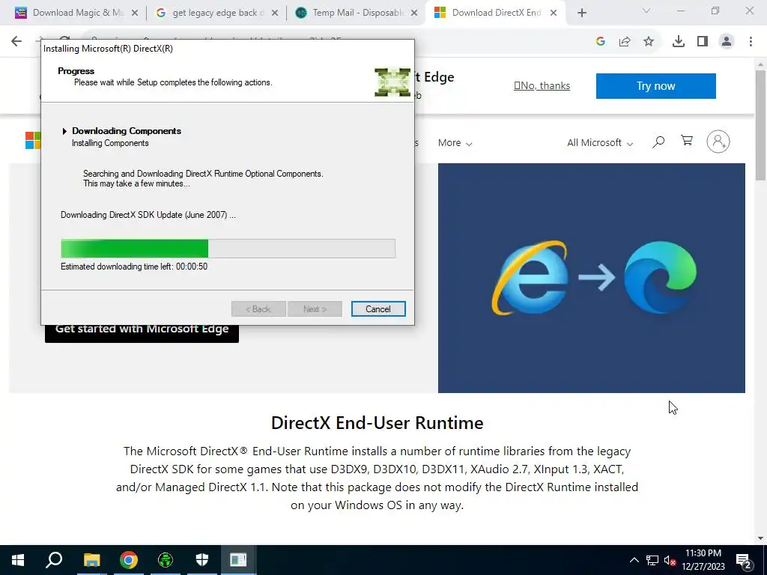The height and width of the screenshot is (575, 767).
Task: Click the Downloading DirectX SDK Update status text
Action: [148, 215]
